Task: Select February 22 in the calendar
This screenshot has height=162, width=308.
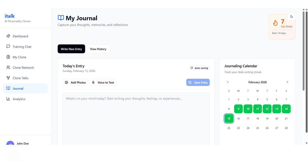Action: pos(229,128)
